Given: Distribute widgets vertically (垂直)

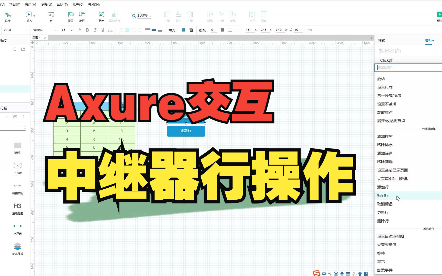Looking at the screenshot, I should point(264,17).
